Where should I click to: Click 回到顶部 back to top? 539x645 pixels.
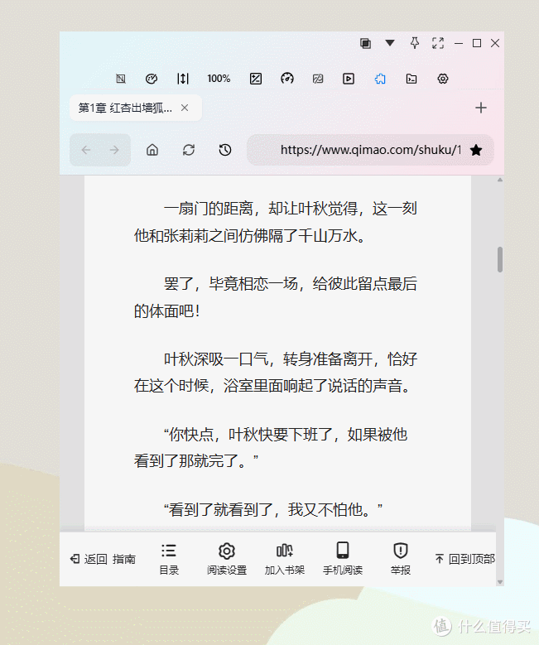coord(465,559)
